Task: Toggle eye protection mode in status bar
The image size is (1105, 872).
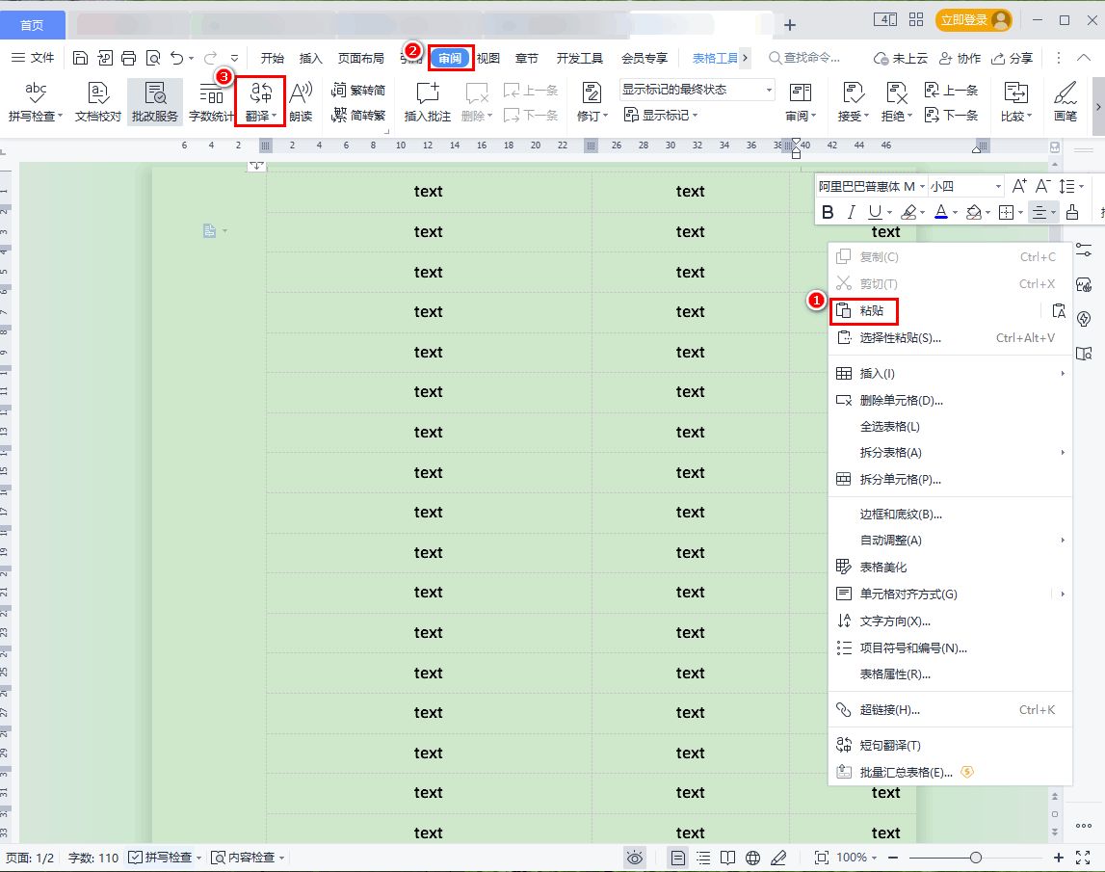Action: pos(635,858)
